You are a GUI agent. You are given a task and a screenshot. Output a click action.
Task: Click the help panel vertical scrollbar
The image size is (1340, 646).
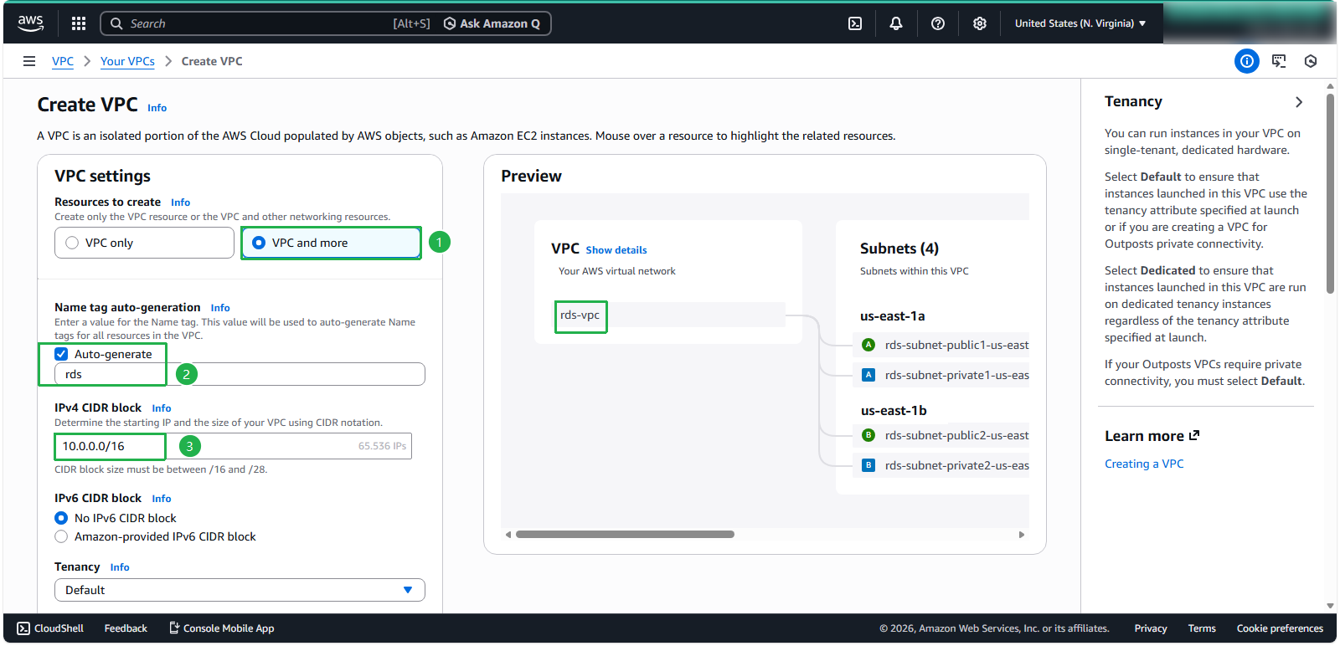coord(1330,194)
